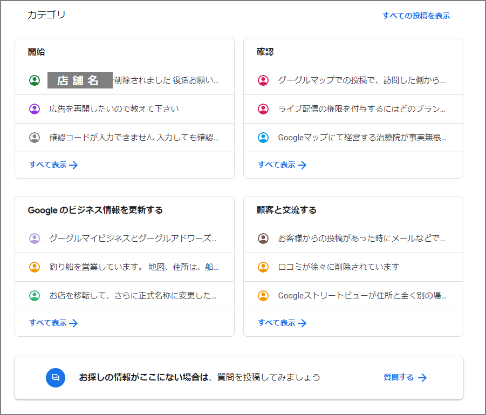Click orange avatar beside 口コミが徐々に削除 post
Viewport: 486px width, 415px height.
[x=263, y=267]
